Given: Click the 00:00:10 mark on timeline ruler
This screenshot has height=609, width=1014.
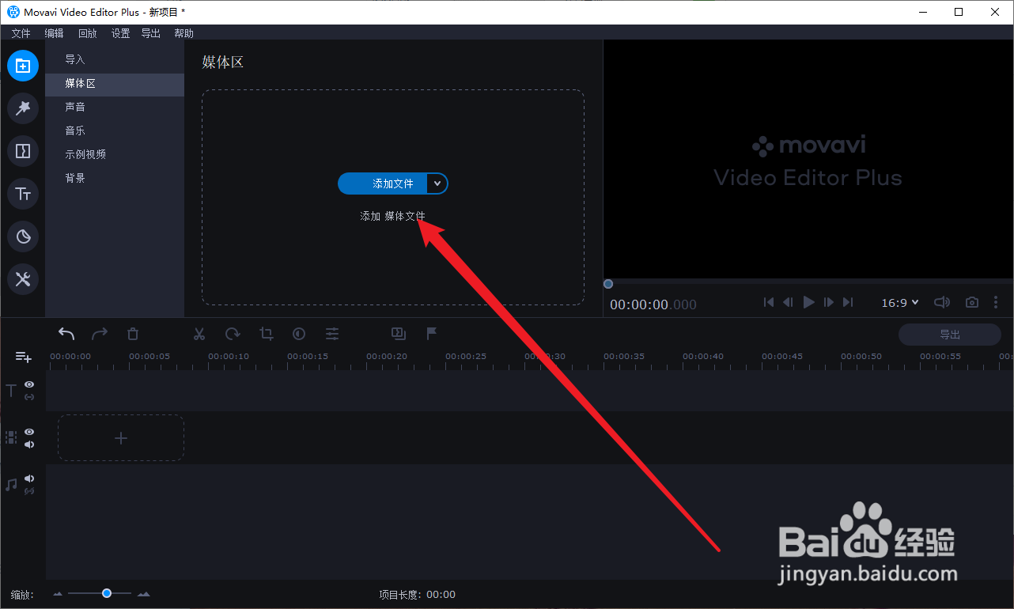Looking at the screenshot, I should tap(229, 357).
